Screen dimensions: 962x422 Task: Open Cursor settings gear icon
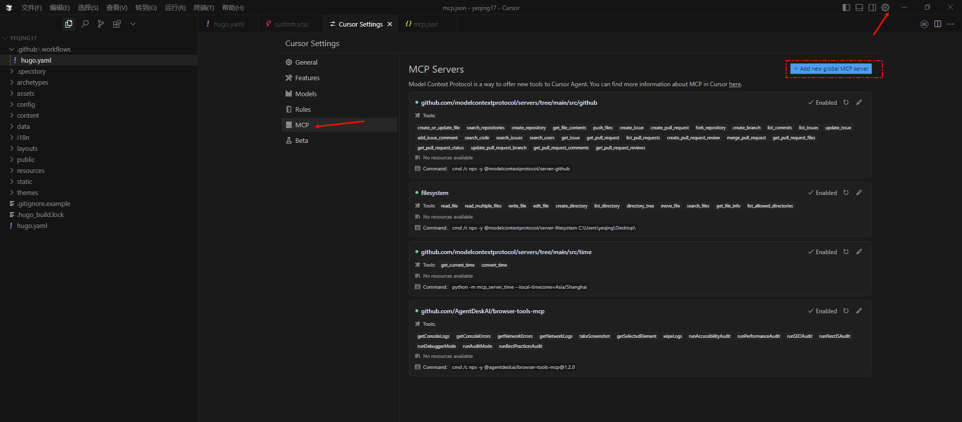885,8
